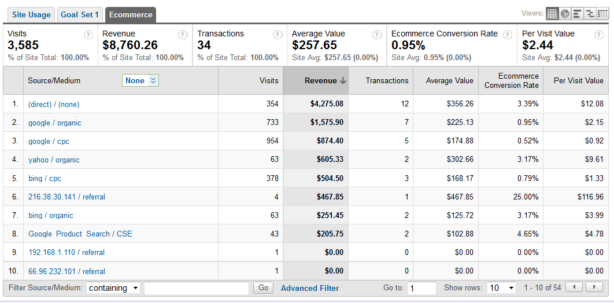The image size is (614, 303).
Task: Click the help icon for Per Visit Value
Action: pyautogui.click(x=599, y=35)
